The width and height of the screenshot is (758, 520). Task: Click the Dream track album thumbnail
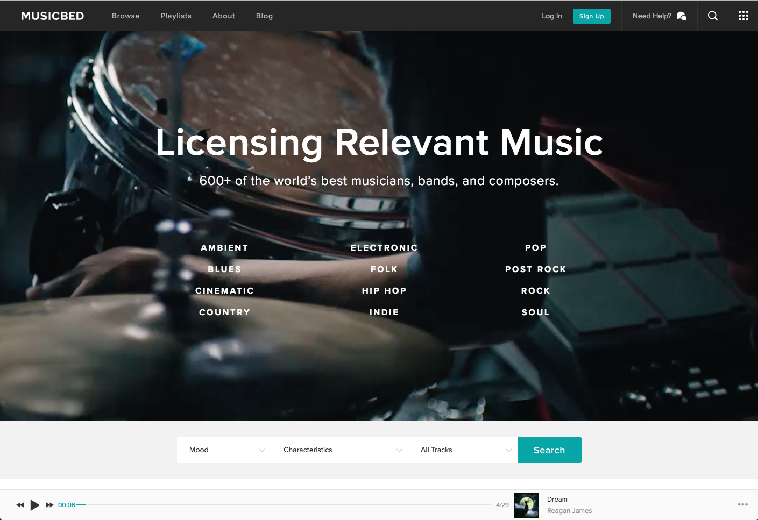click(526, 505)
